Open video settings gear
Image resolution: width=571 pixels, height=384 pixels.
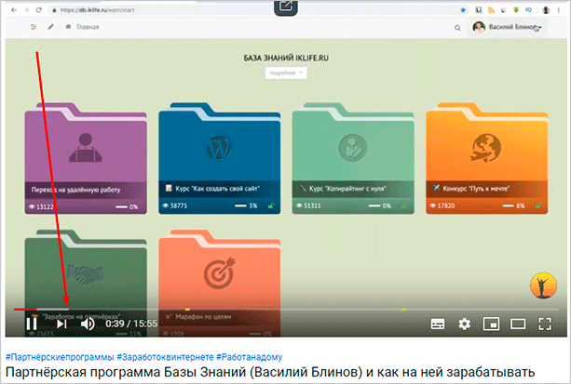pos(464,324)
